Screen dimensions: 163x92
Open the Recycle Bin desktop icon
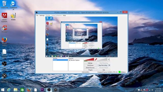click(x=4, y=5)
